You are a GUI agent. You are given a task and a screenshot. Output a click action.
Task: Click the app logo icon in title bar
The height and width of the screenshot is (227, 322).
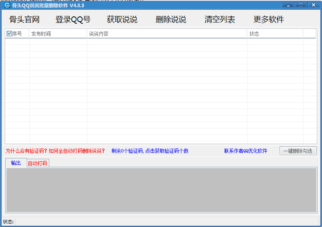(x=7, y=5)
